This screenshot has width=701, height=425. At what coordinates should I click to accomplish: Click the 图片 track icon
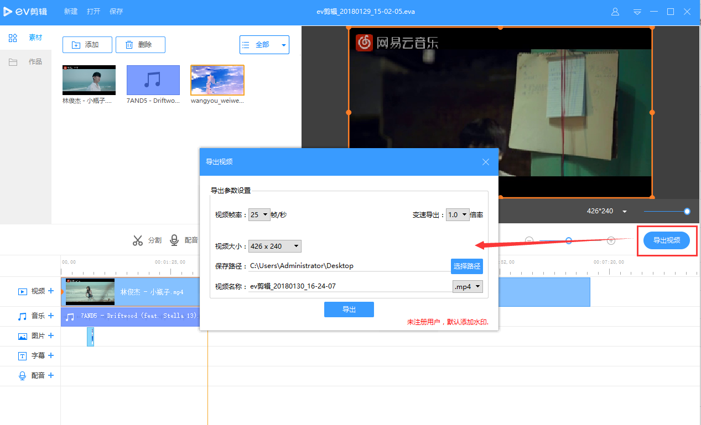[x=23, y=336]
